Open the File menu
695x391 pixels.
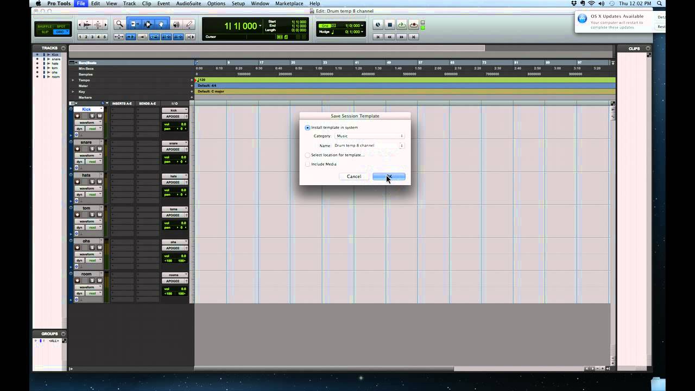[81, 3]
